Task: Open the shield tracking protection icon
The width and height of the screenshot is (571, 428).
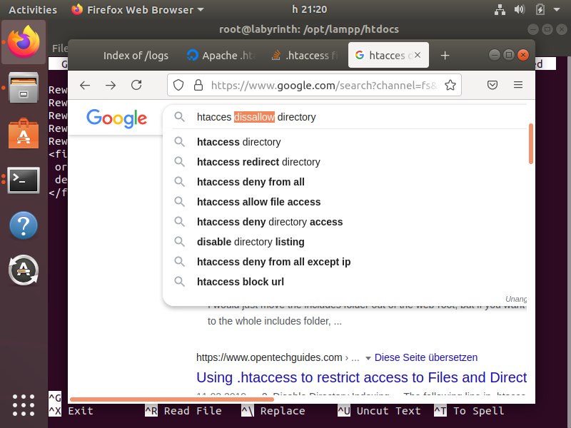Action: coord(178,85)
